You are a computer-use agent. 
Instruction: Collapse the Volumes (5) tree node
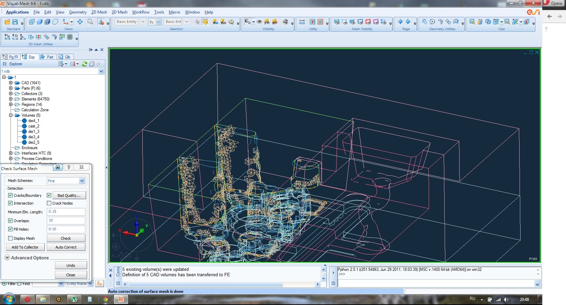point(11,115)
